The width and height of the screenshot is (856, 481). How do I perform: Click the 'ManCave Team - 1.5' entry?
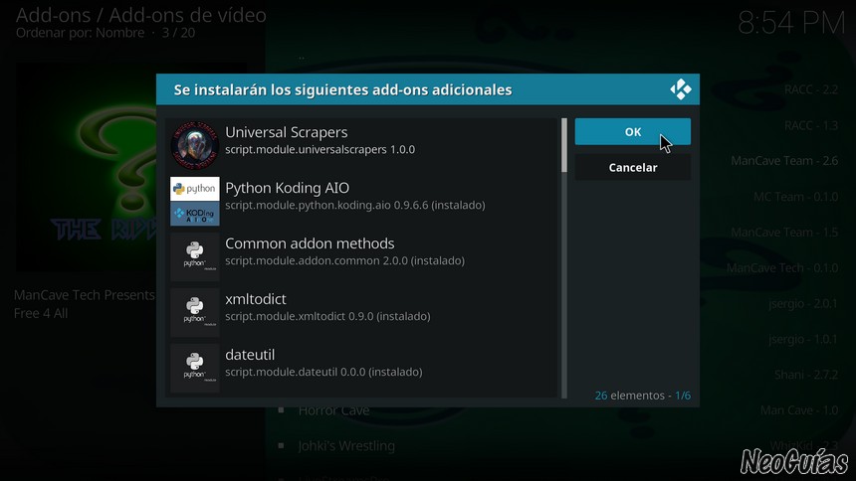(x=784, y=233)
